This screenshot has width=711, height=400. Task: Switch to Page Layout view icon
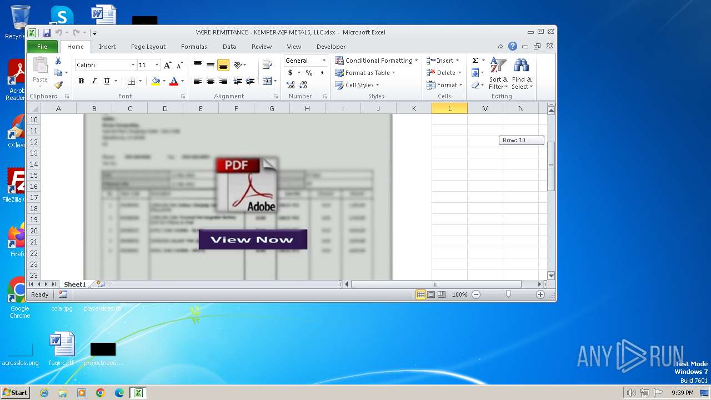431,294
